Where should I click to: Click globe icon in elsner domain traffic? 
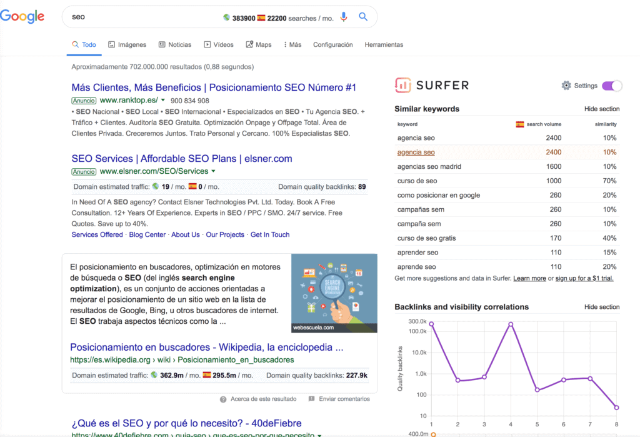coord(156,186)
